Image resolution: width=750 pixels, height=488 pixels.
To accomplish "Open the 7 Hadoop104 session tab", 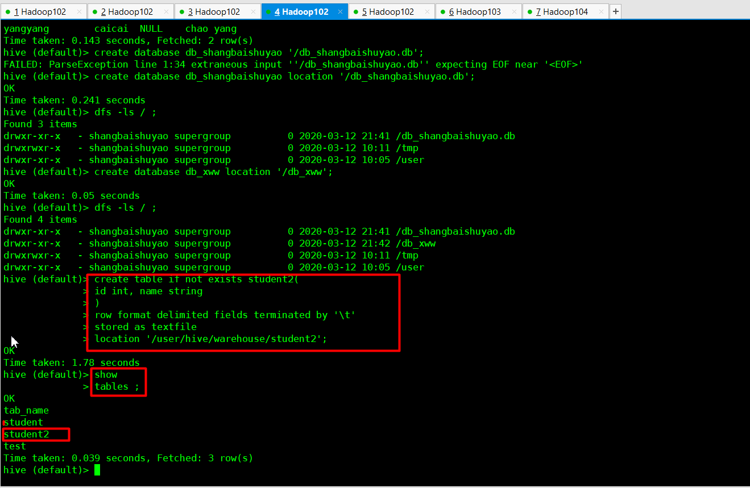I will tap(565, 11).
